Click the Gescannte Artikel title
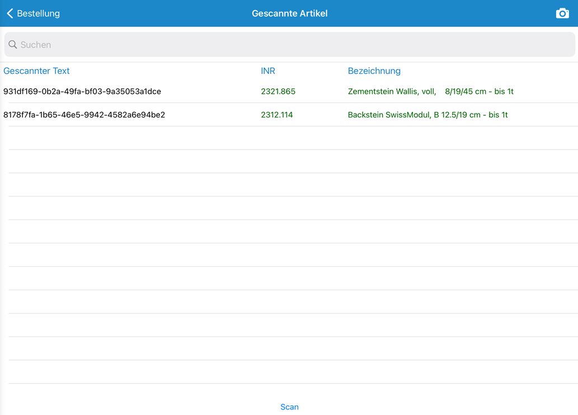The height and width of the screenshot is (415, 578). (x=289, y=13)
